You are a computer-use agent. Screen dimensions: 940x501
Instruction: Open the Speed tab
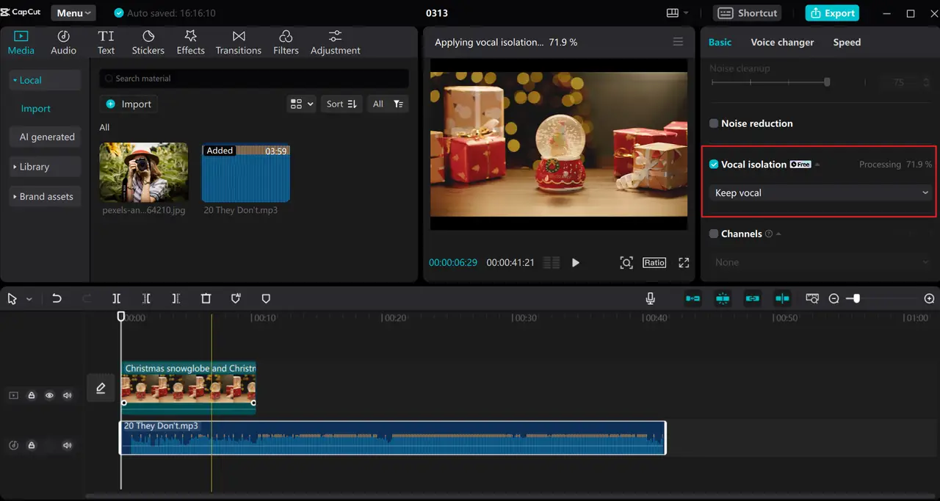tap(847, 42)
